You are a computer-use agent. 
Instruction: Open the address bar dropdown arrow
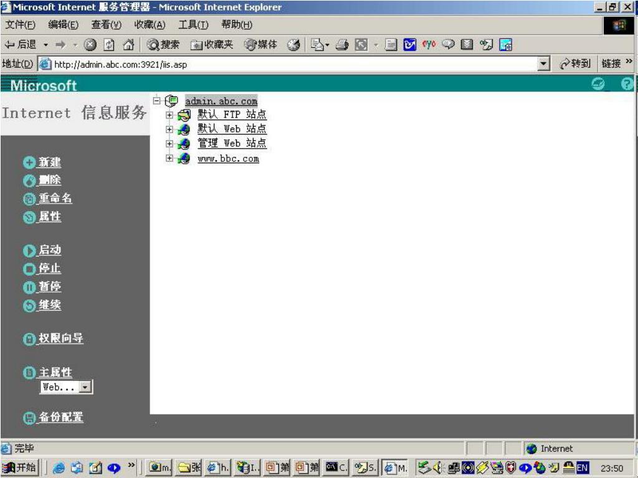click(543, 64)
